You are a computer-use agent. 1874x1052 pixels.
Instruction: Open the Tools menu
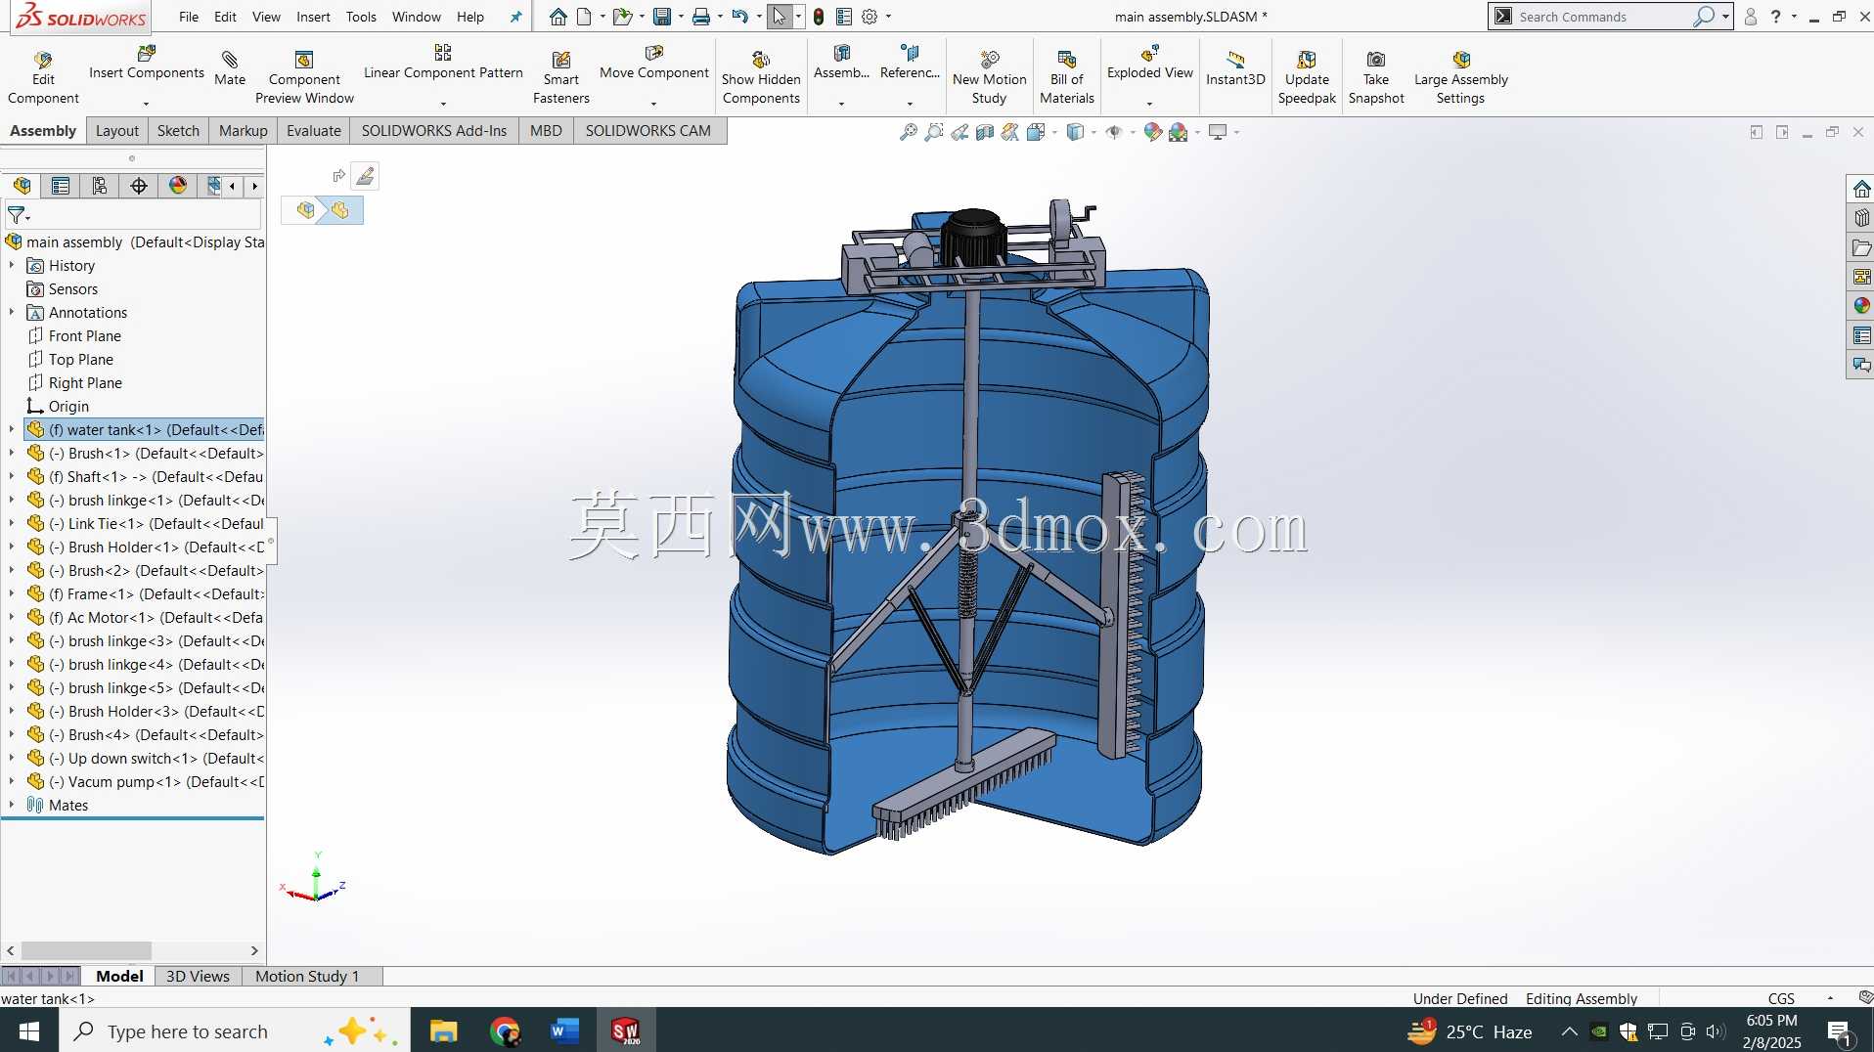click(361, 17)
